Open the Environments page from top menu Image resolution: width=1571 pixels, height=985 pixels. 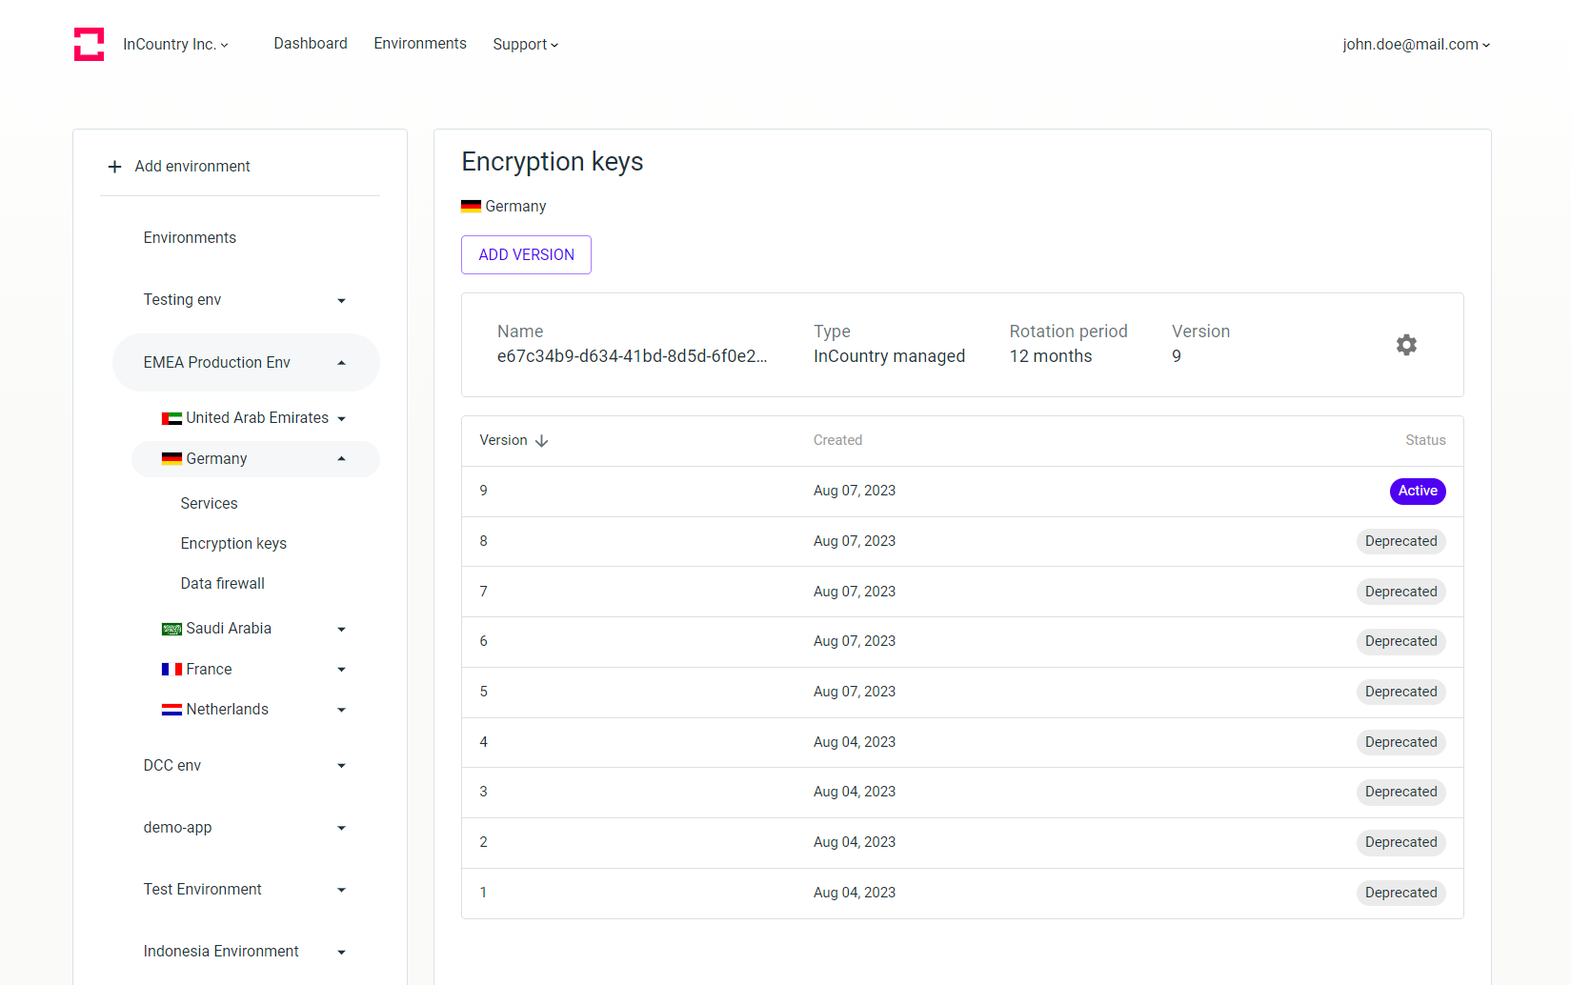click(x=420, y=43)
